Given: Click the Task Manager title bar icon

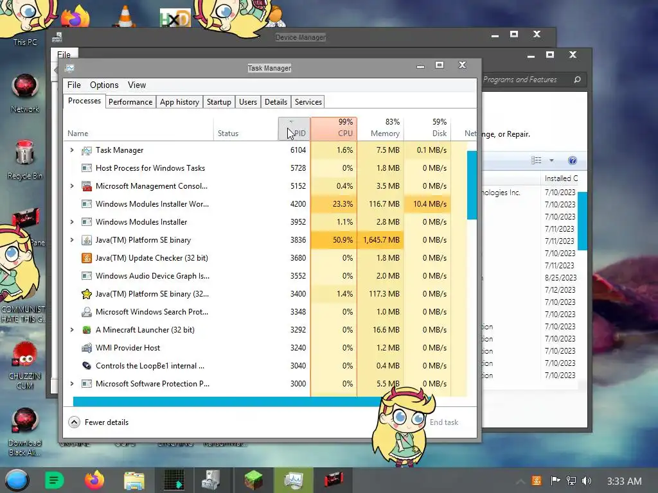Looking at the screenshot, I should click(x=69, y=68).
